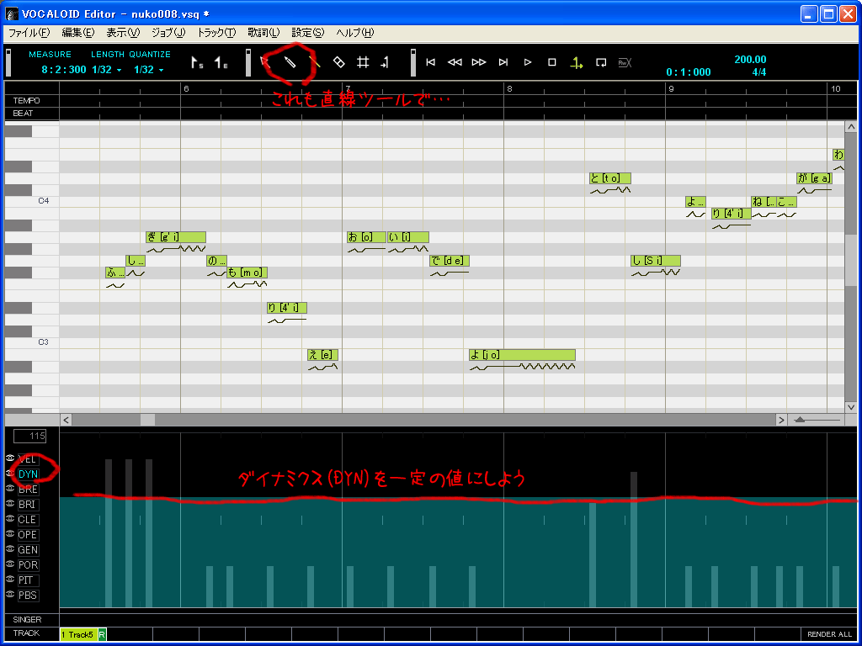Screen dimensions: 862x646
Task: Select the PBS control parameter
Action: 28,596
